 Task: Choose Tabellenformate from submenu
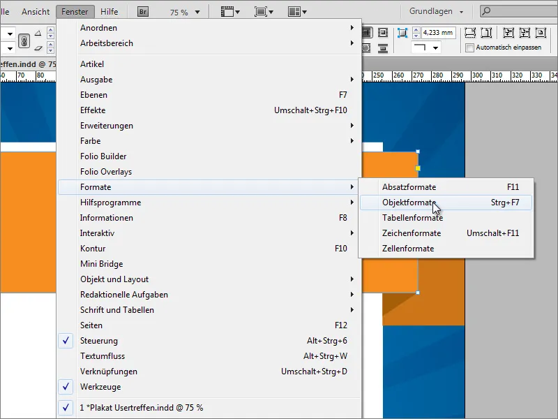[x=446, y=218]
